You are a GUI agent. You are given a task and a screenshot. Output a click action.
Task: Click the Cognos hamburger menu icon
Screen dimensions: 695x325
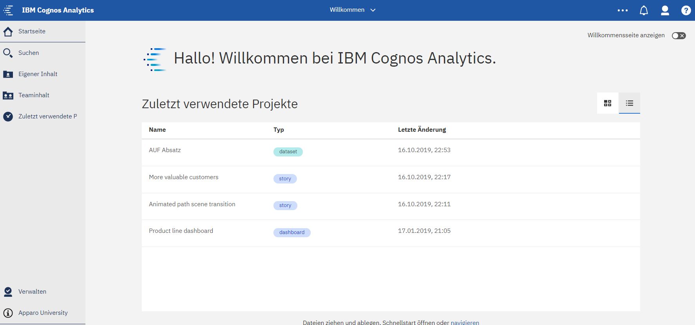(x=8, y=10)
